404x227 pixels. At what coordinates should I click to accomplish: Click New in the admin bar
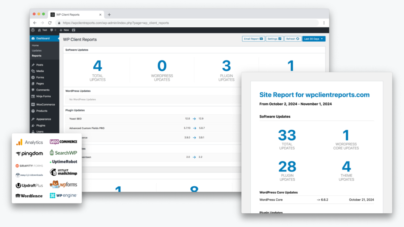tap(64, 30)
